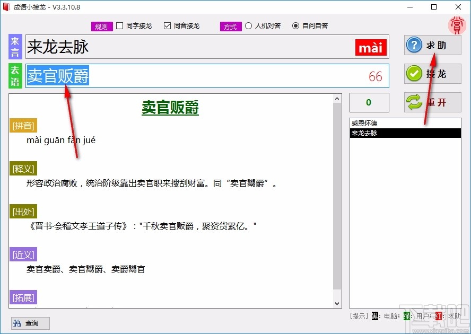Click the pink 规则 rules label
Screen dimensions: 471x334
[101, 25]
